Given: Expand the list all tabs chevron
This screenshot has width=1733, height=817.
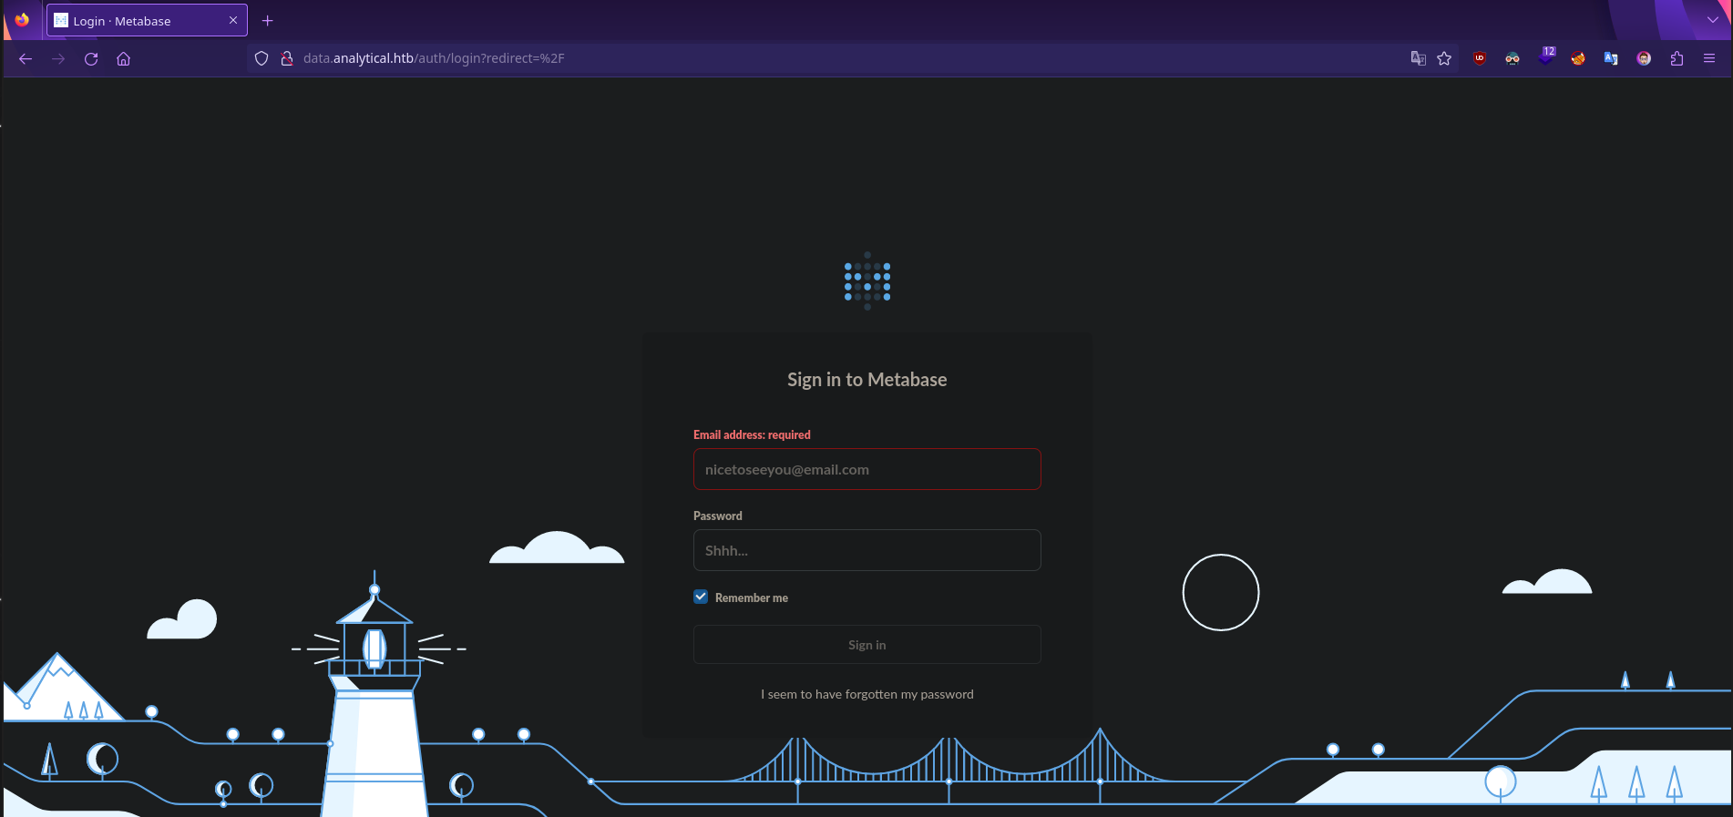Looking at the screenshot, I should point(1712,20).
